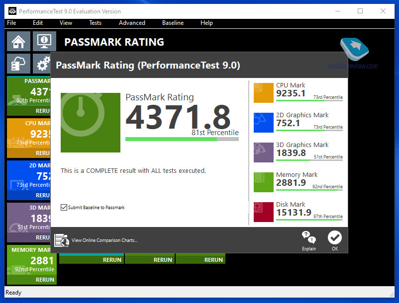Open the Tests menu
The height and width of the screenshot is (303, 399).
pos(95,23)
